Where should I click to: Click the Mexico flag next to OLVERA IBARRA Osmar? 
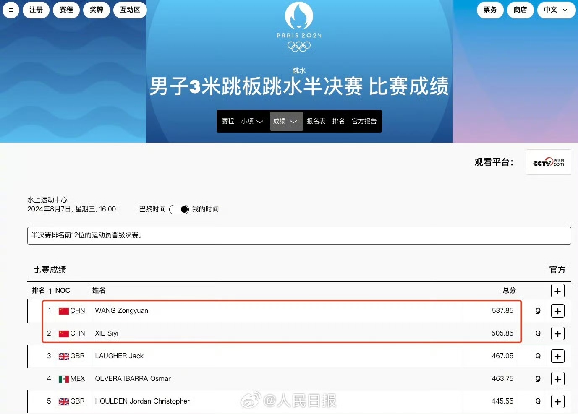pyautogui.click(x=63, y=378)
